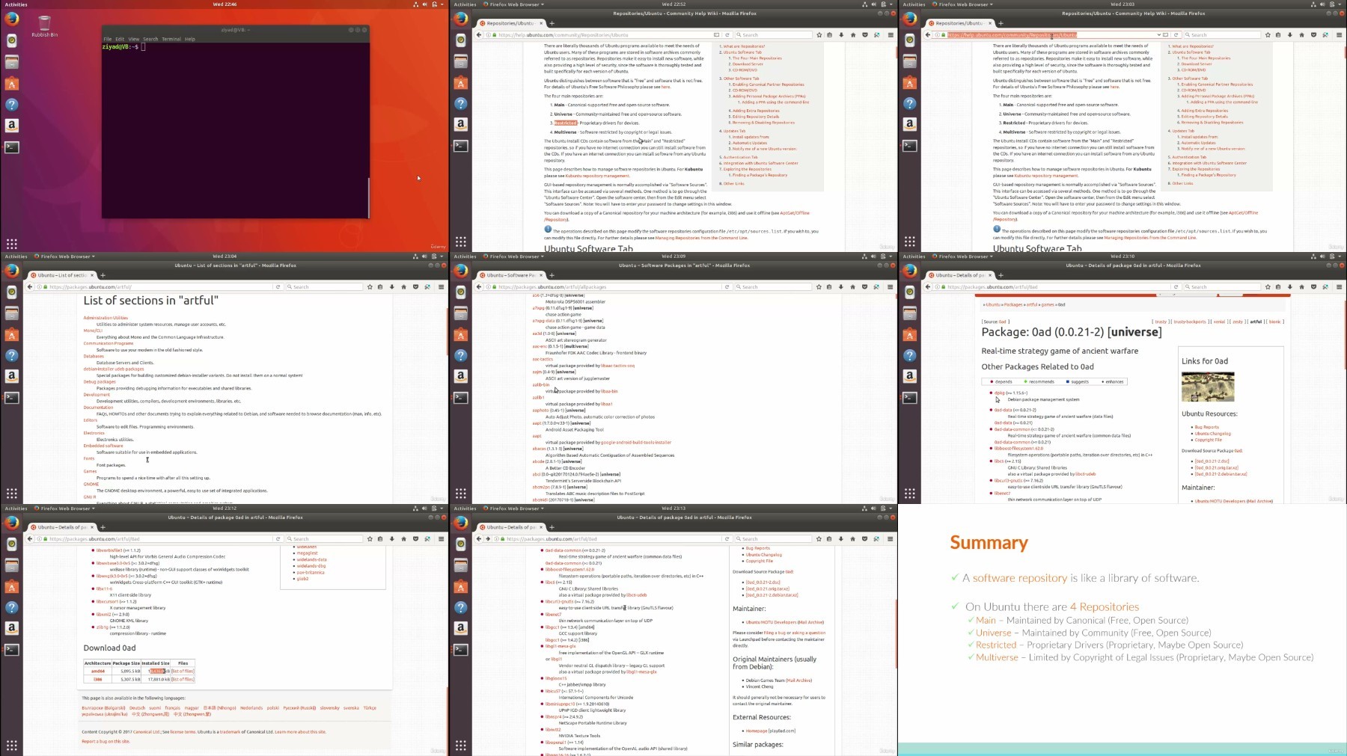1347x756 pixels.
Task: Open downloads in the Software Packages in artful window
Action: (841, 286)
